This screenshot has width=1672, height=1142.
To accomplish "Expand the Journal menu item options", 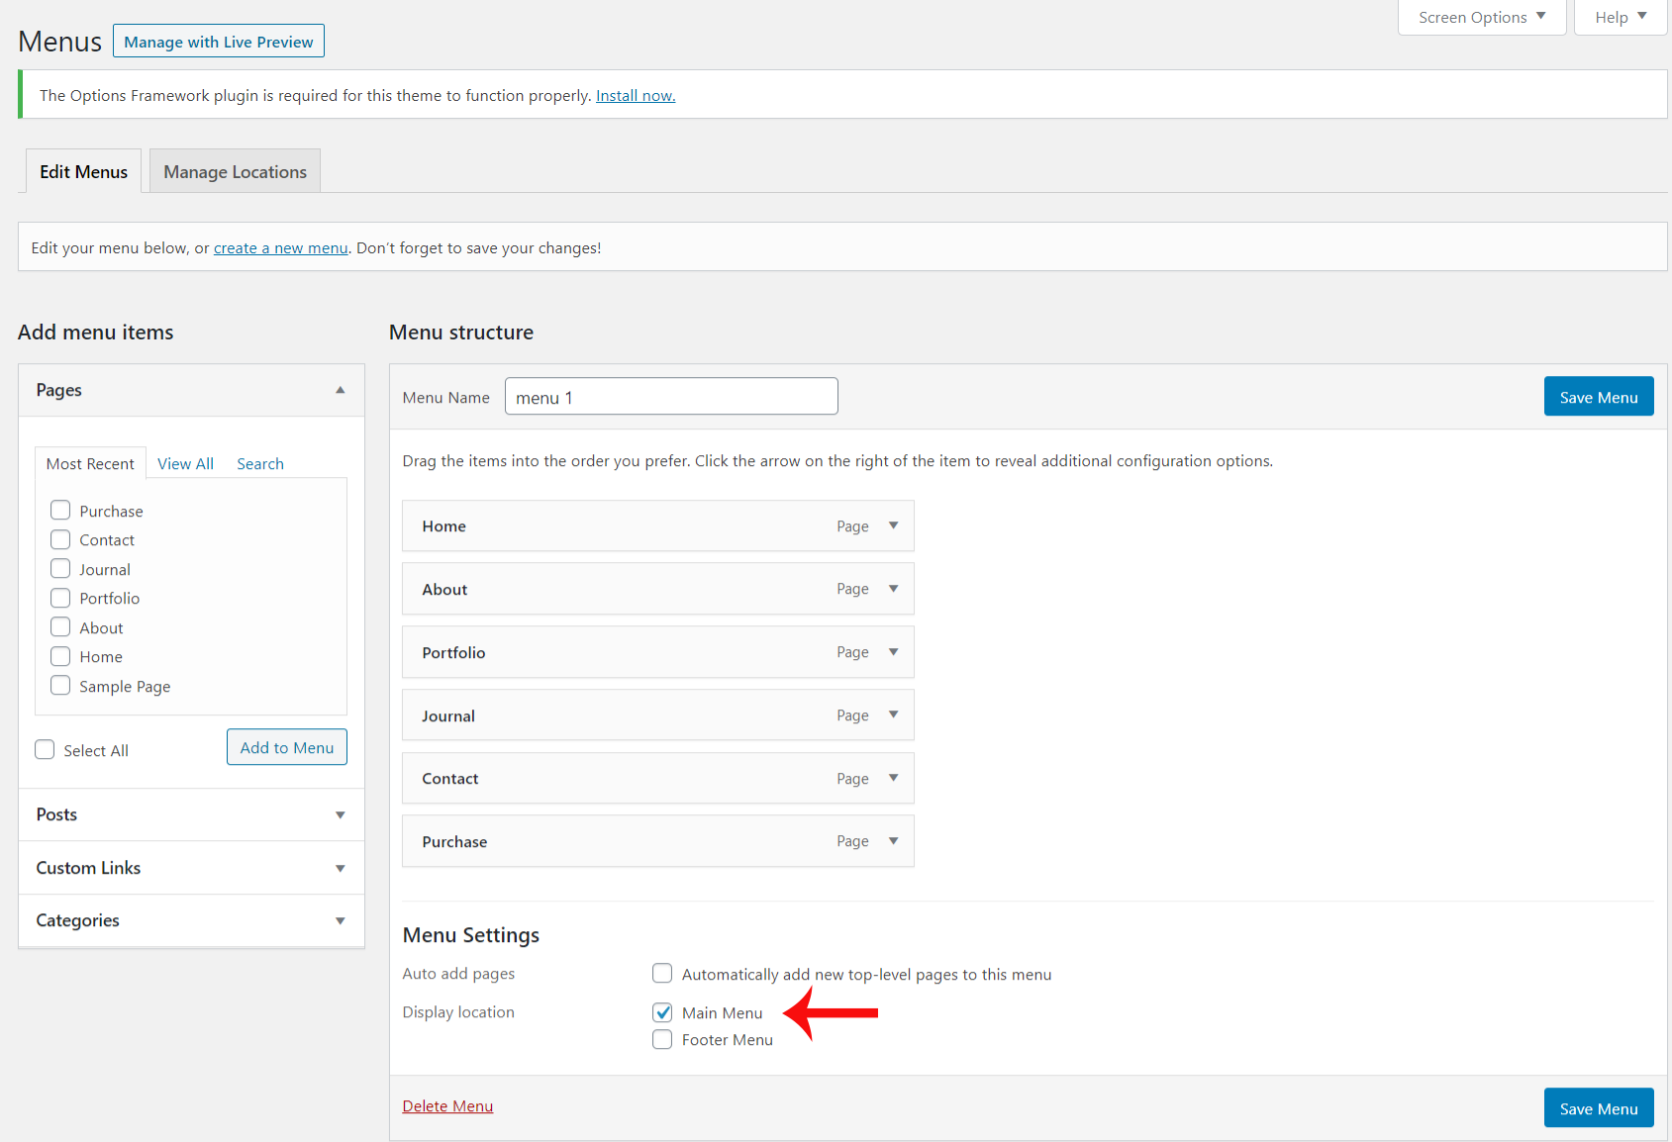I will coord(893,714).
